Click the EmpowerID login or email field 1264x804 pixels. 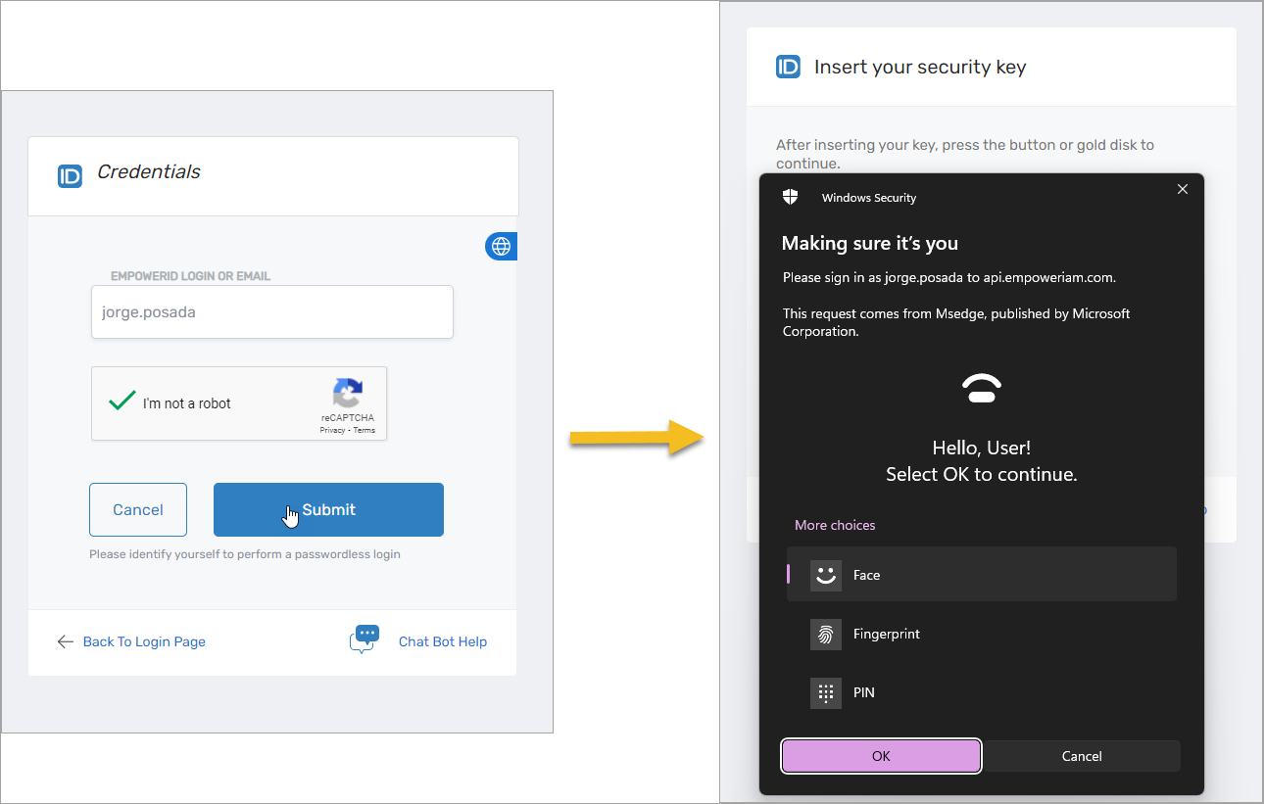pyautogui.click(x=272, y=312)
